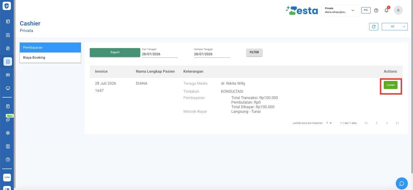Click the green Export button
413x190 pixels.
pos(115,52)
